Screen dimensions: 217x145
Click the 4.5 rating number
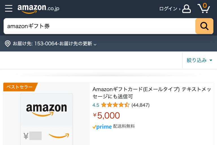pyautogui.click(x=96, y=105)
